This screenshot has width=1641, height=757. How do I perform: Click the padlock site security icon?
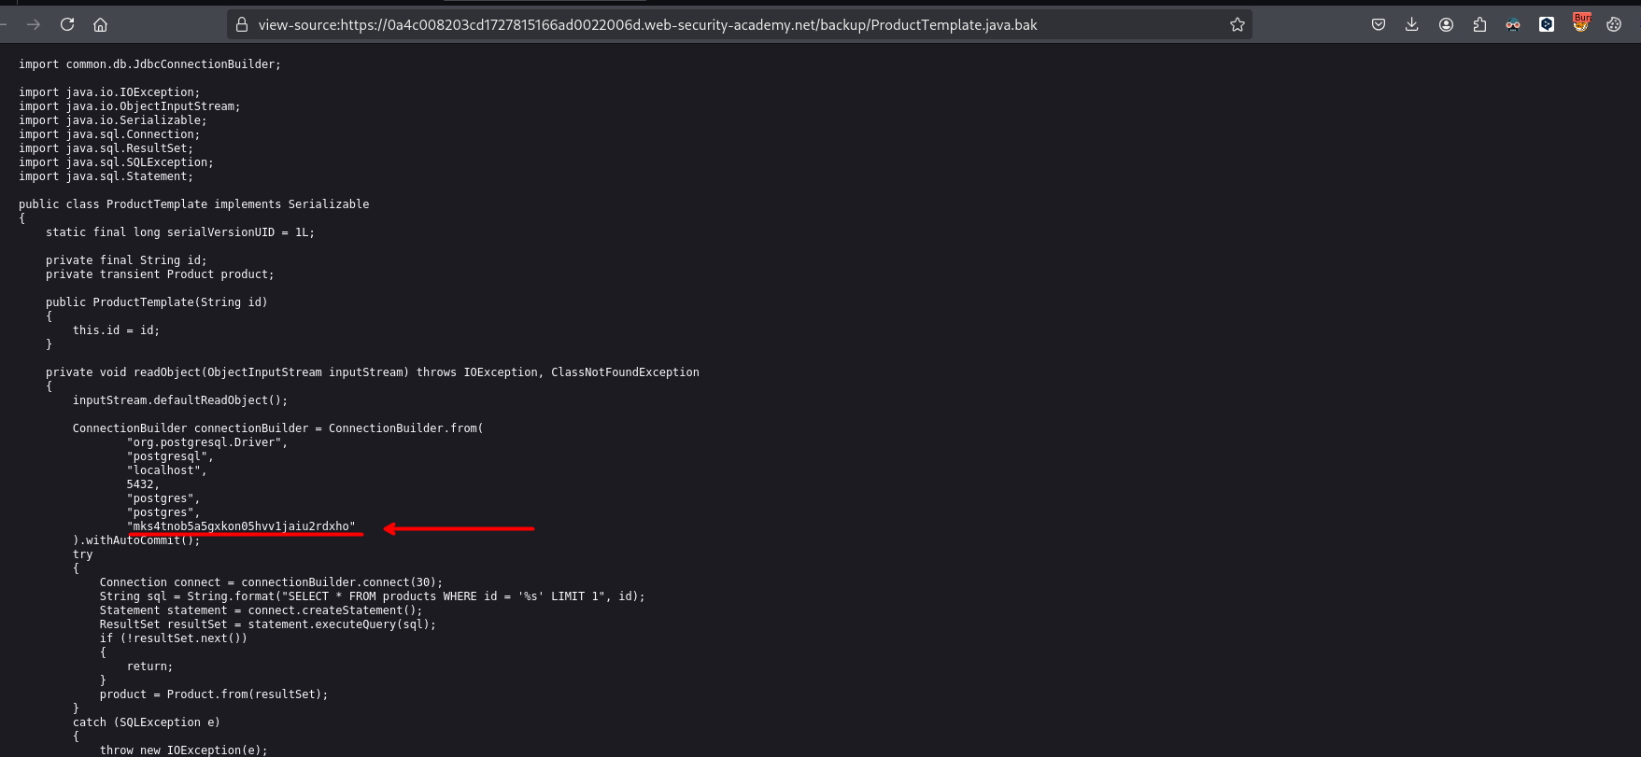point(242,25)
